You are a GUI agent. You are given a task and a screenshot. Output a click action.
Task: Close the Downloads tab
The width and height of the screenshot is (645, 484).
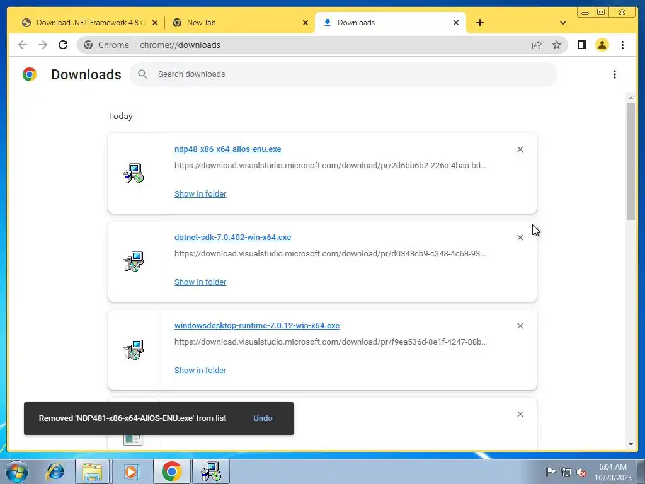pos(456,23)
